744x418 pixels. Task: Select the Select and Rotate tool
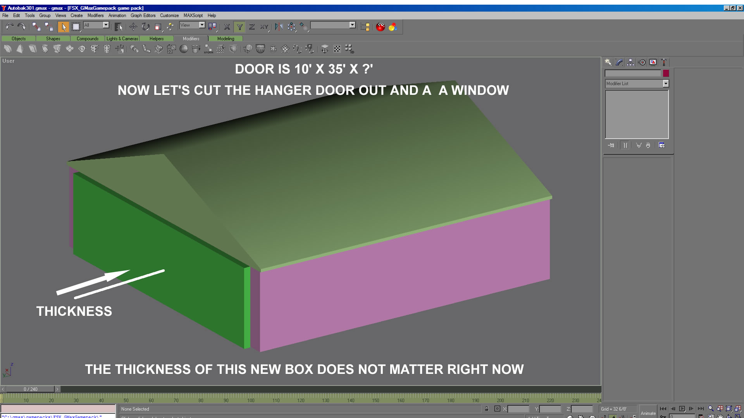[146, 27]
